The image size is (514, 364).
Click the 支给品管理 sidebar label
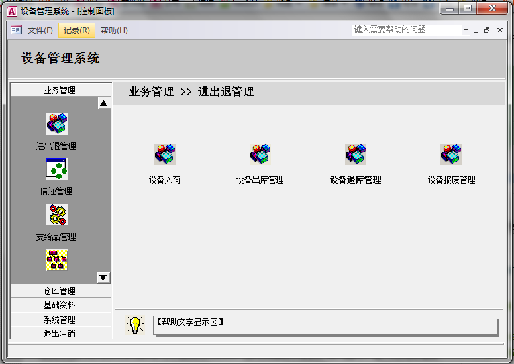pyautogui.click(x=56, y=237)
